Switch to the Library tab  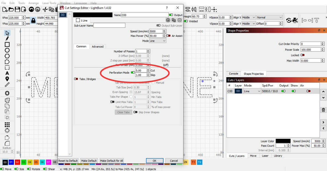(x=278, y=156)
